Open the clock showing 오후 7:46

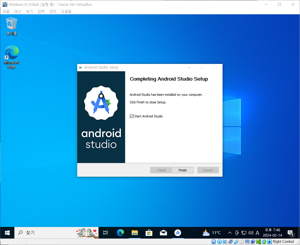[x=273, y=232]
